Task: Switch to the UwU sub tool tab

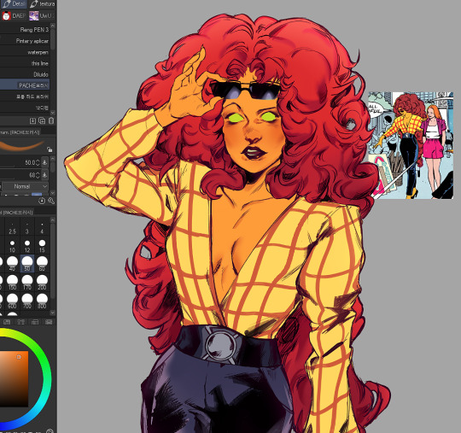Action: pyautogui.click(x=42, y=15)
